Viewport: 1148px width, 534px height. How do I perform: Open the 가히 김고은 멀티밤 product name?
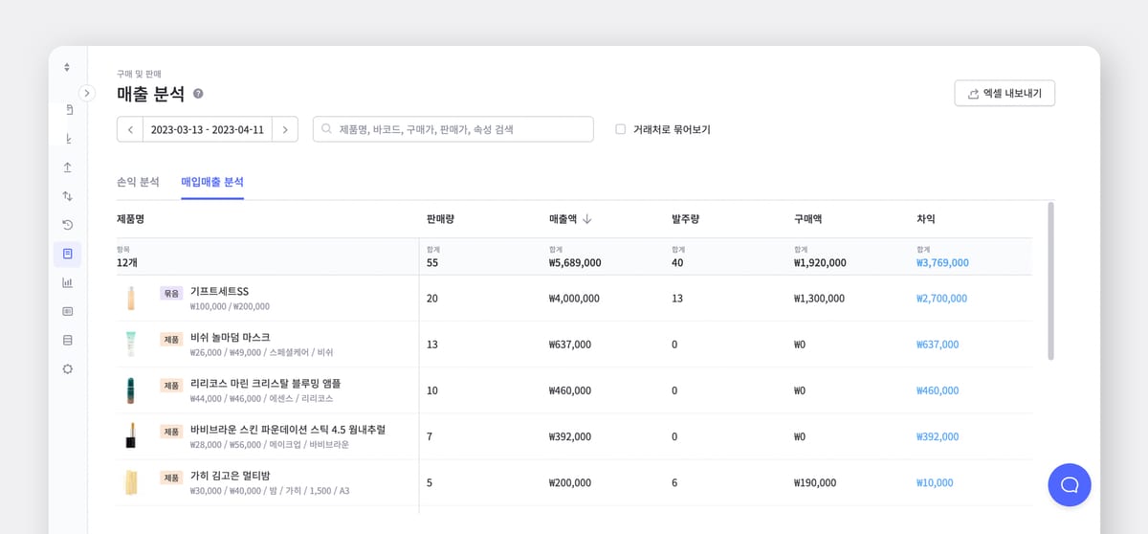(x=230, y=475)
